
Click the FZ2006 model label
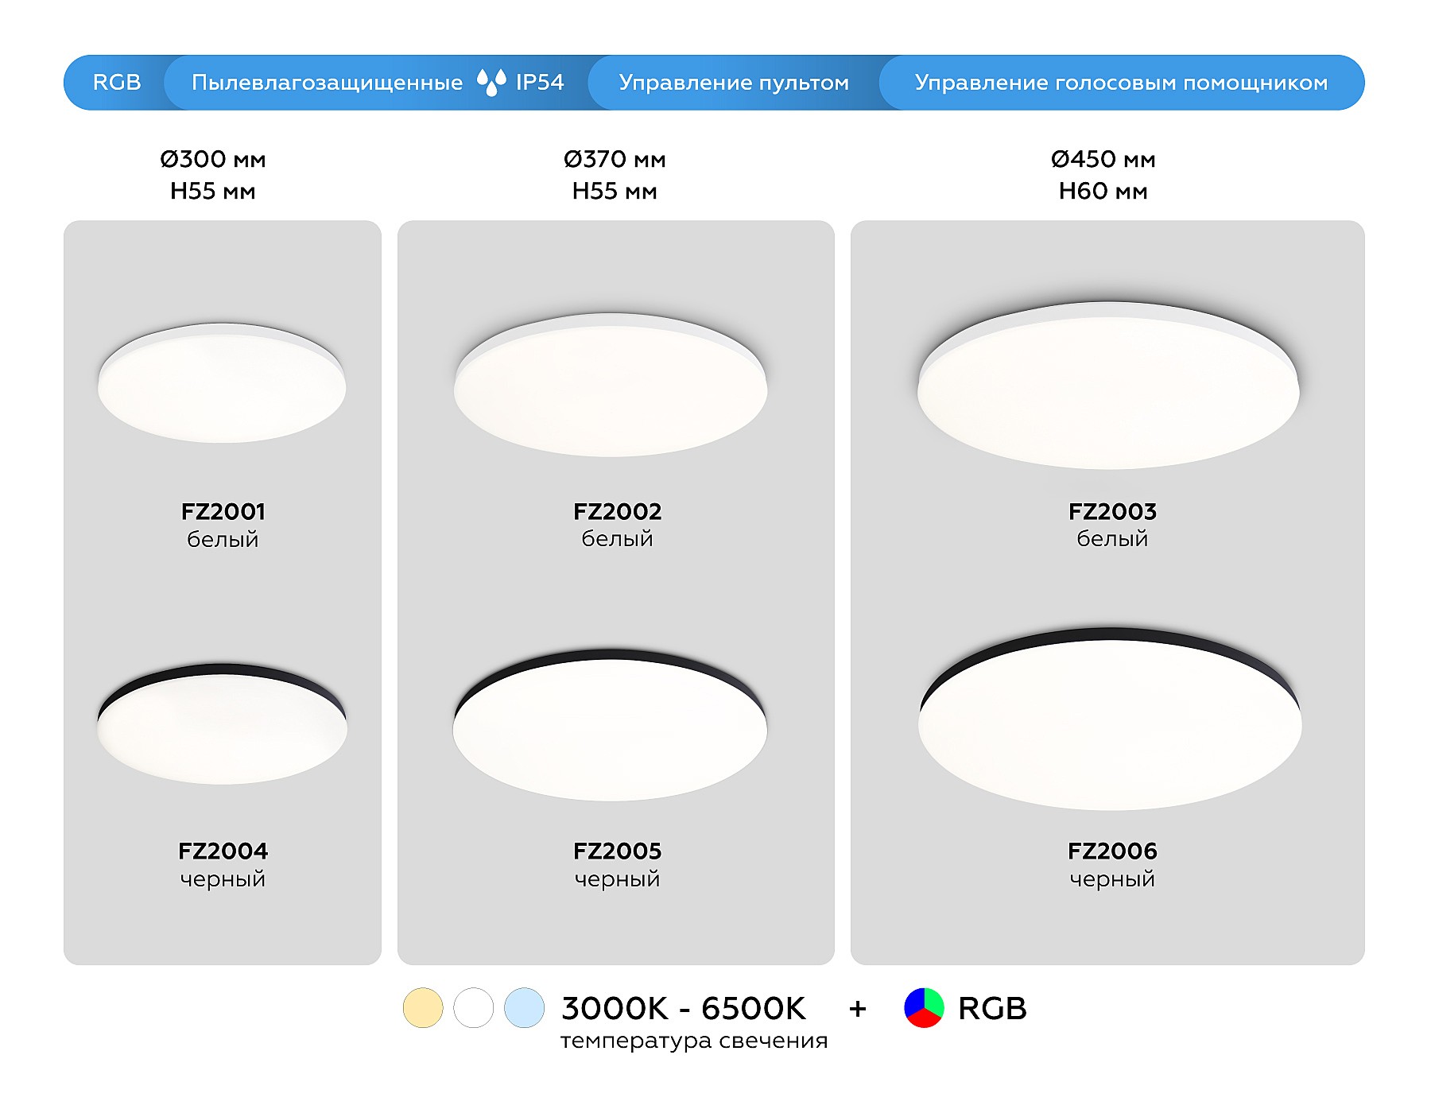point(1112,851)
